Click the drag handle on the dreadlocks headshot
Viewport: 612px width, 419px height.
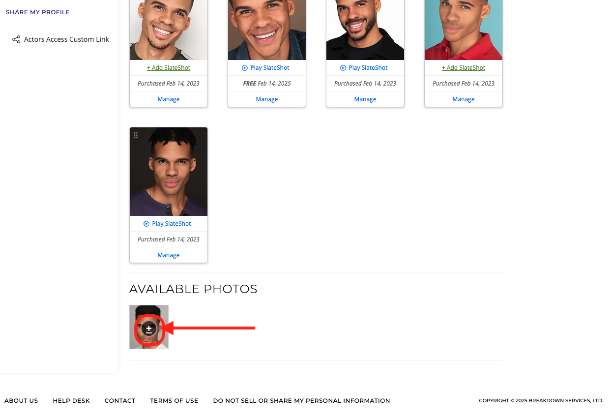[x=136, y=135]
